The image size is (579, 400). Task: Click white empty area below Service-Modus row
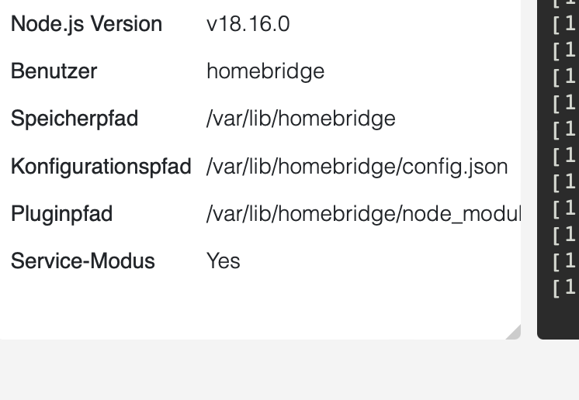233,306
